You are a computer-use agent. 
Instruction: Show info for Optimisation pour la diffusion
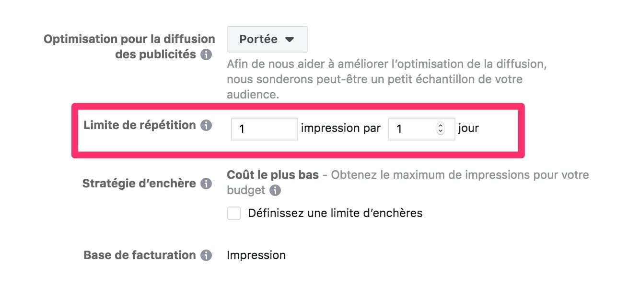pos(206,54)
